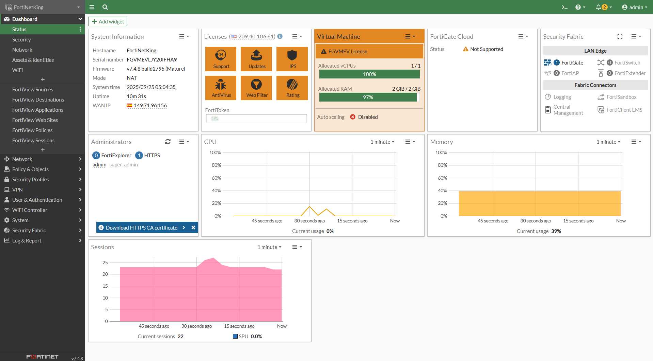The height and width of the screenshot is (361, 653).
Task: Open the Sessions widget hamburger menu
Action: 297,247
